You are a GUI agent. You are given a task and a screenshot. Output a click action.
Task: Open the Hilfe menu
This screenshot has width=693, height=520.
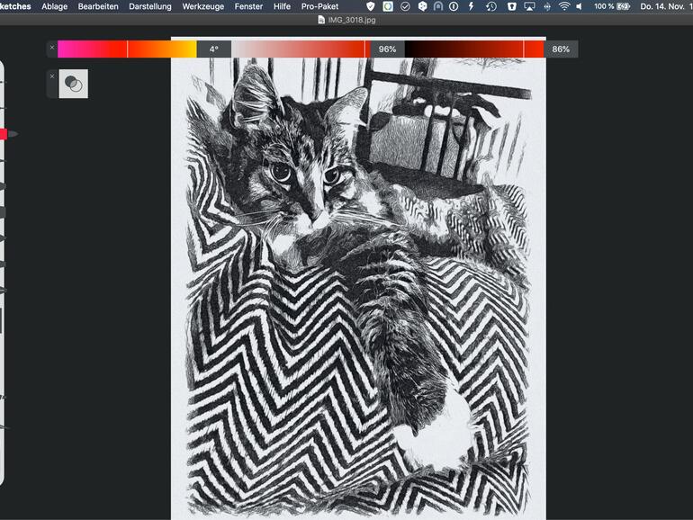[x=282, y=6]
